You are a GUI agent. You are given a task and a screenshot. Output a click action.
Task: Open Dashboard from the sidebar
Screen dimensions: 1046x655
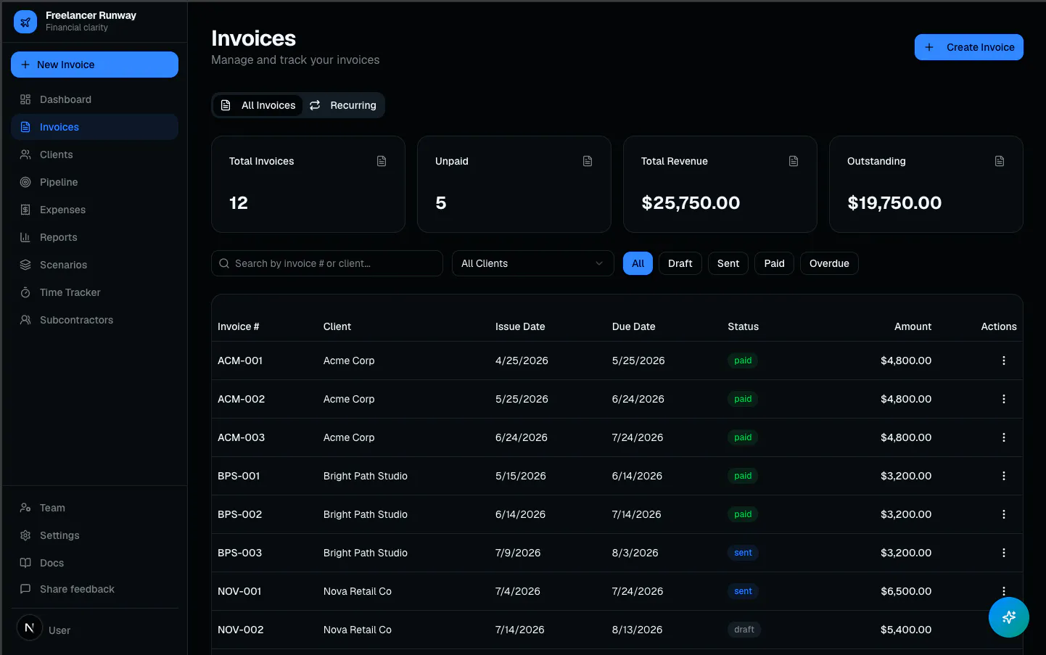(94, 99)
